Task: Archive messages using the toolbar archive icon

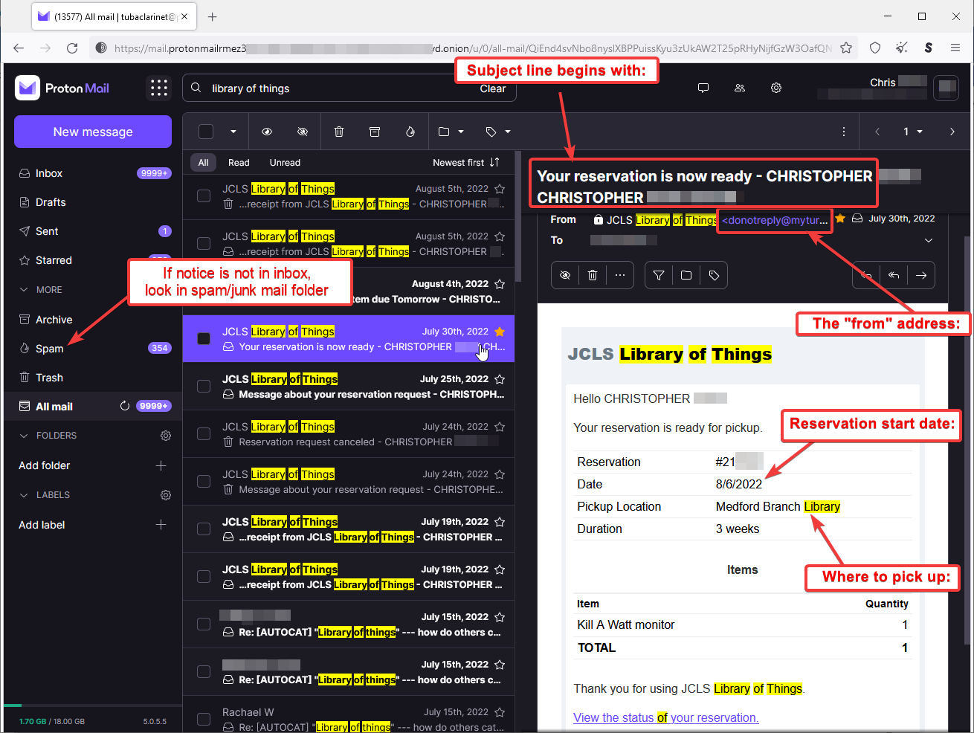Action: [375, 132]
